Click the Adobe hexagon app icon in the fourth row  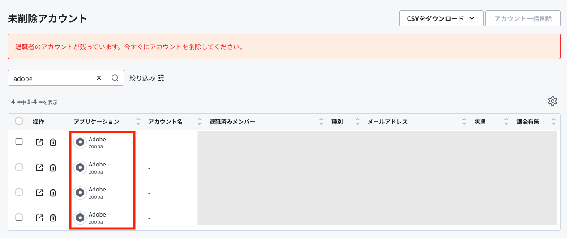[x=80, y=217]
